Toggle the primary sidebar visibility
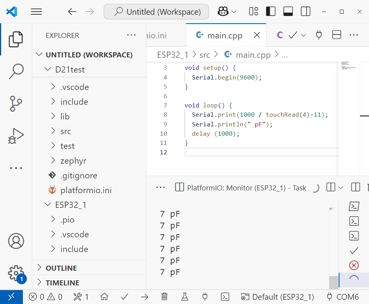 pyautogui.click(x=271, y=12)
